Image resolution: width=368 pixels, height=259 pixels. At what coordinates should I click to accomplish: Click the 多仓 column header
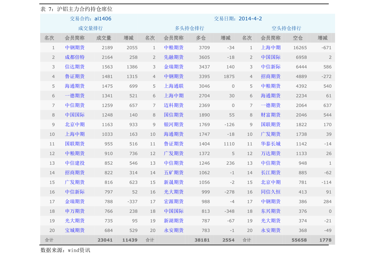[x=201, y=38]
